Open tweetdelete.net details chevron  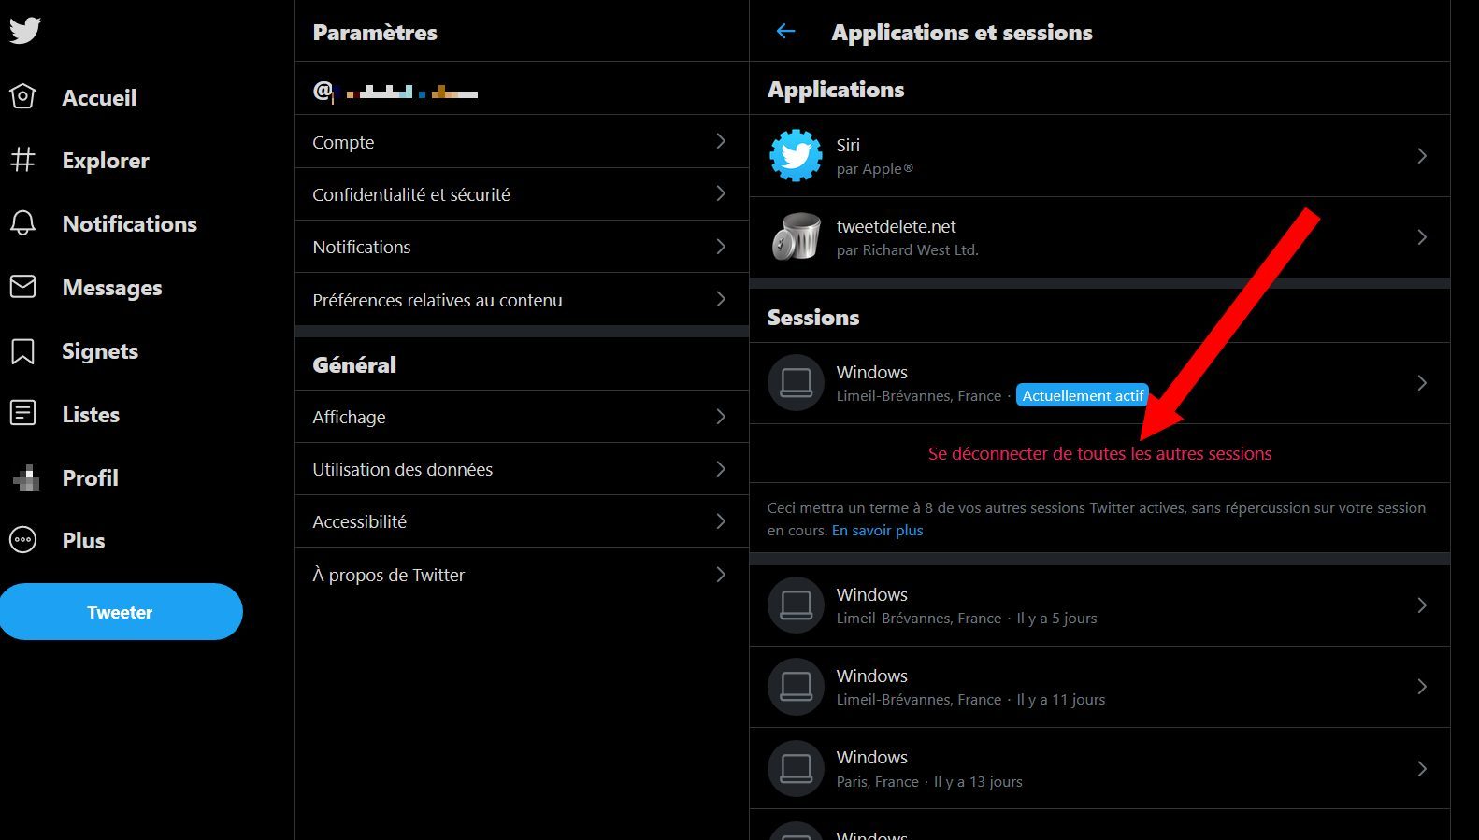1422,237
